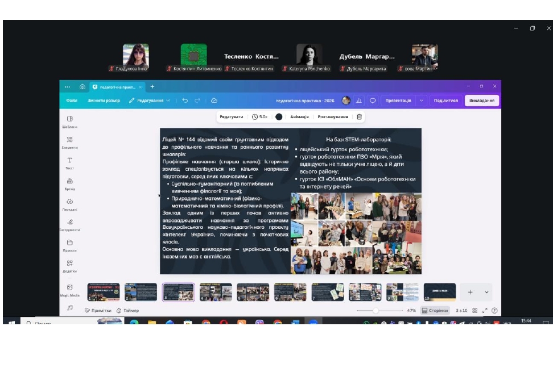Click Гладукова Інна participant video tile
Image resolution: width=553 pixels, height=368 pixels.
coord(136,57)
